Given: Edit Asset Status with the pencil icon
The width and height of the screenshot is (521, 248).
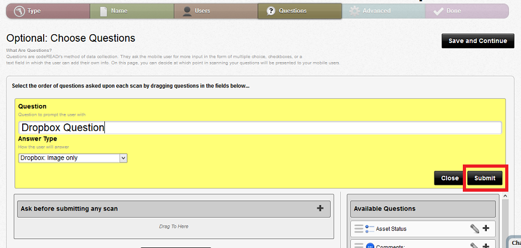Looking at the screenshot, I should (475, 228).
